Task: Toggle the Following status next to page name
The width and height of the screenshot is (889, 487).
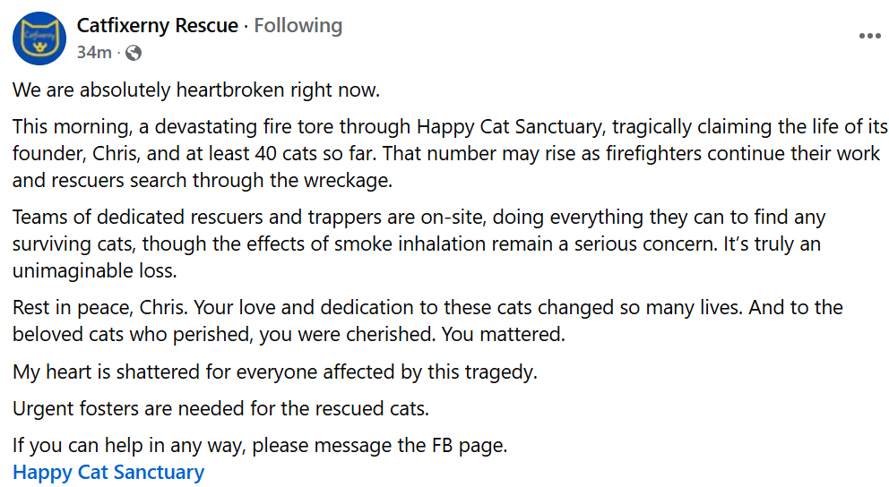Action: tap(298, 25)
